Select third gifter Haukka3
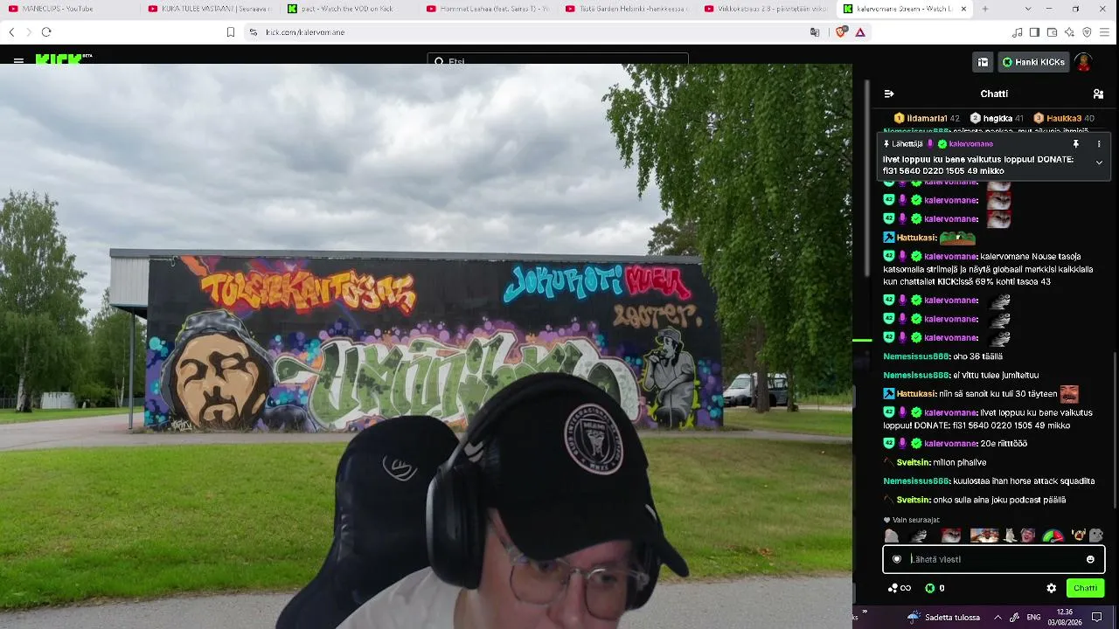1119x629 pixels. pos(1063,118)
